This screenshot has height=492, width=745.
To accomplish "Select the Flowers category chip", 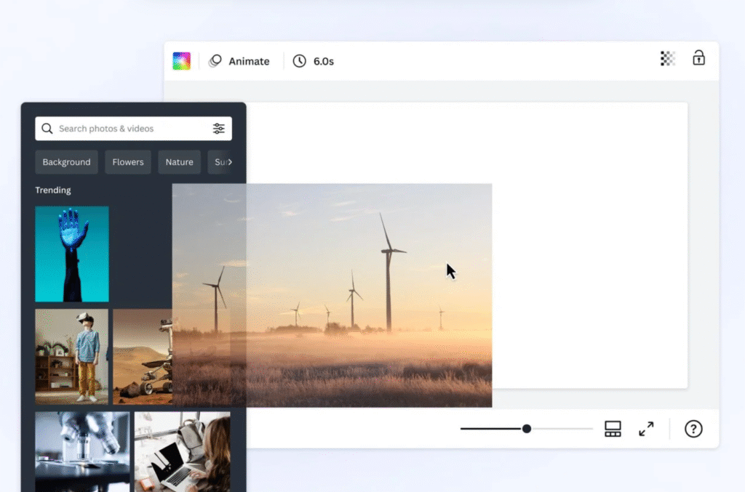I will [x=128, y=162].
